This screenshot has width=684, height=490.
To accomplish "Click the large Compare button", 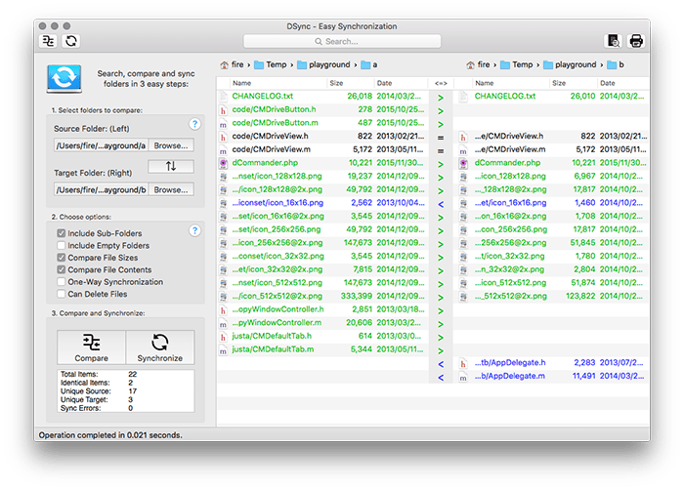I will click(91, 347).
